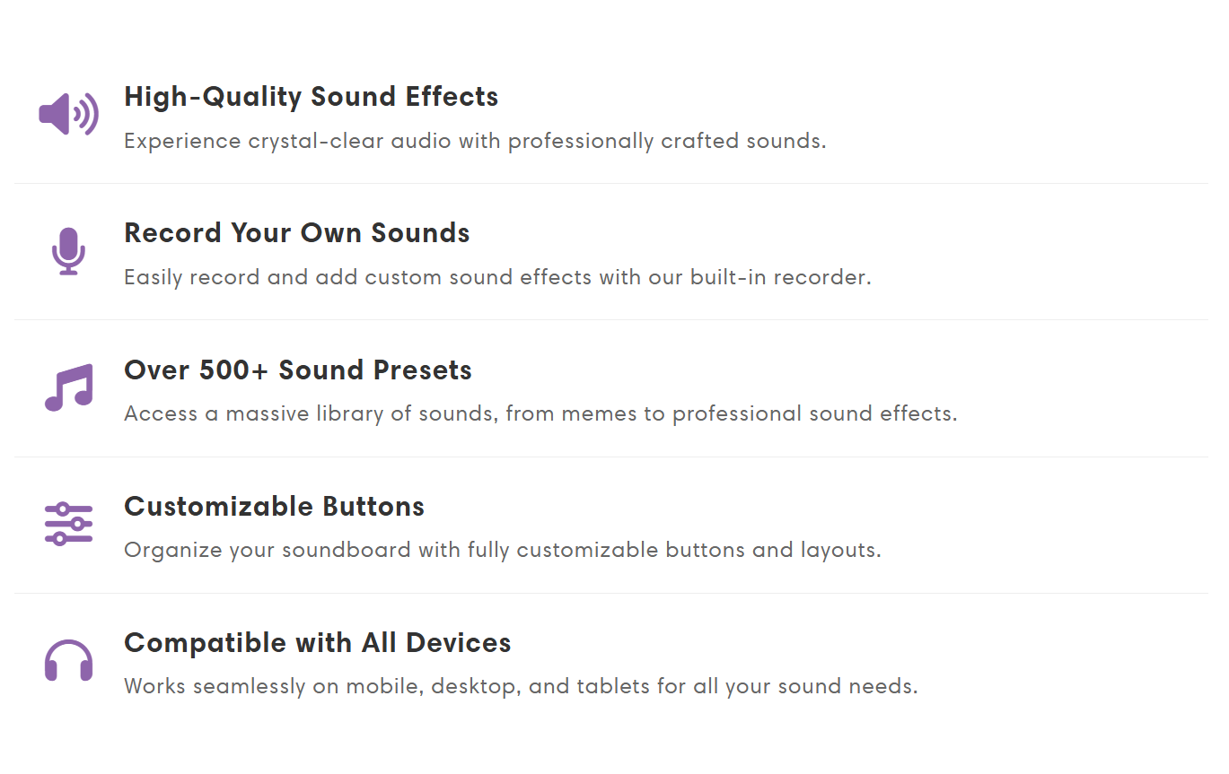Click the speaker volume icon
The height and width of the screenshot is (774, 1229).
[x=69, y=115]
